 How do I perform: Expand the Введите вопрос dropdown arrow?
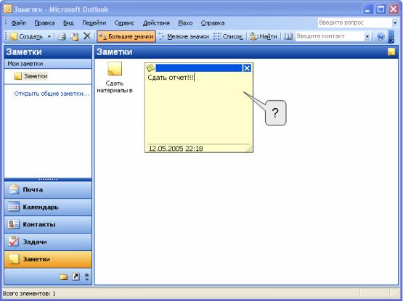(395, 23)
